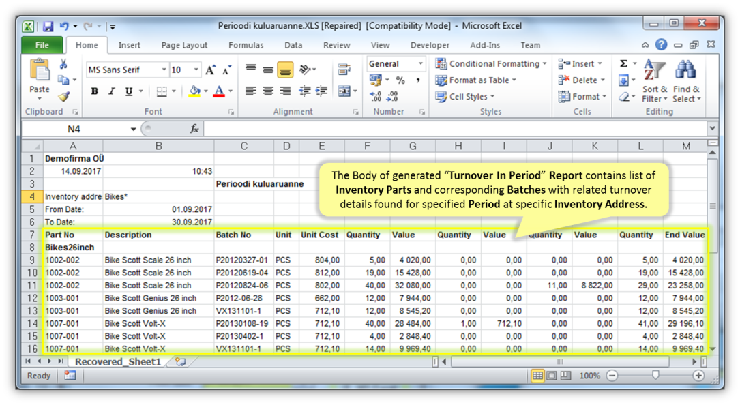Click the Format cells button
The image size is (740, 405).
tap(582, 97)
